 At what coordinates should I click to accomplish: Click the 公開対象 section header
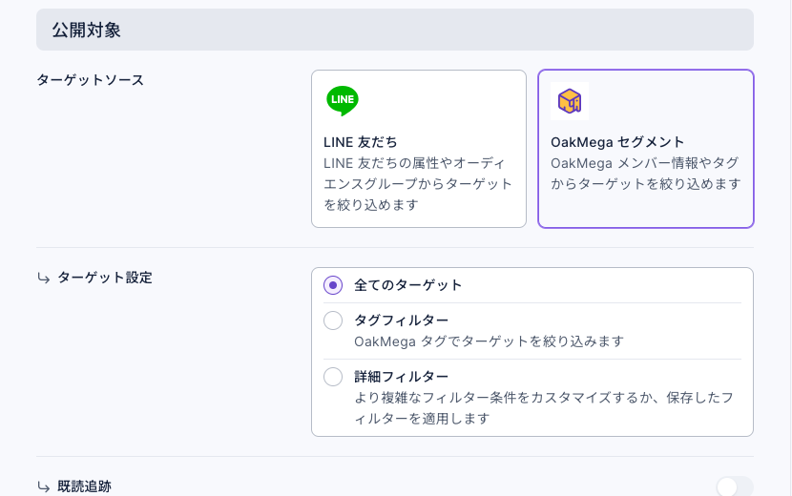pos(395,30)
